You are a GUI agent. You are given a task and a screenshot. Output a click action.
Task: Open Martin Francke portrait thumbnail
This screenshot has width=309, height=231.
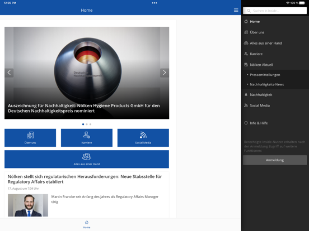click(28, 205)
